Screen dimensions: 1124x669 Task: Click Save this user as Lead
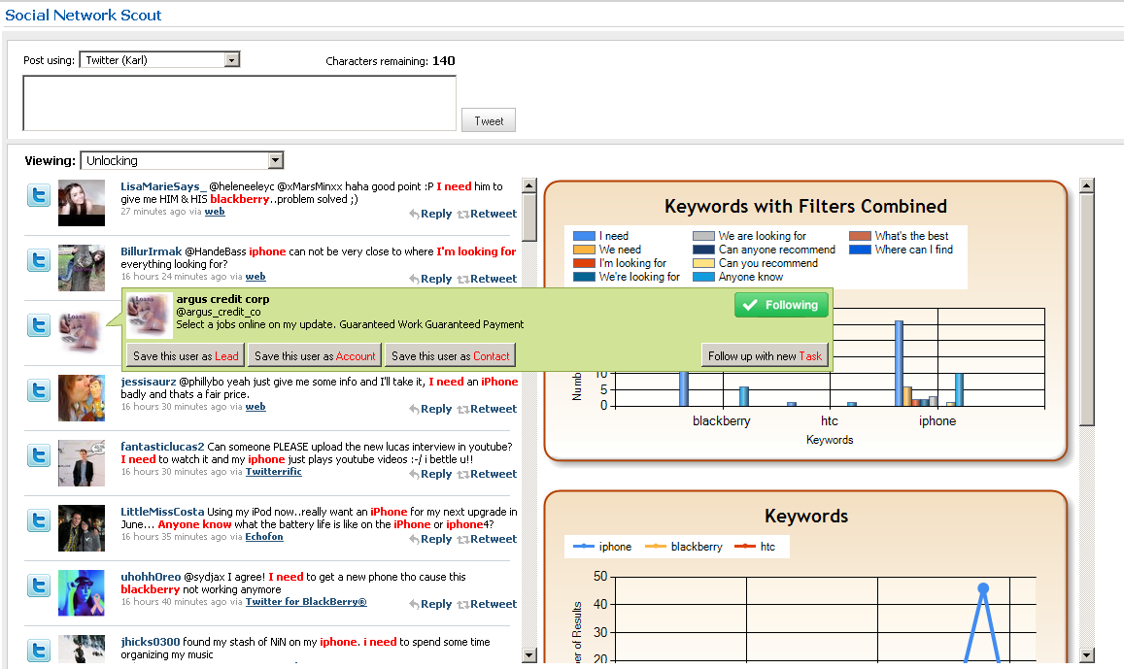point(186,356)
